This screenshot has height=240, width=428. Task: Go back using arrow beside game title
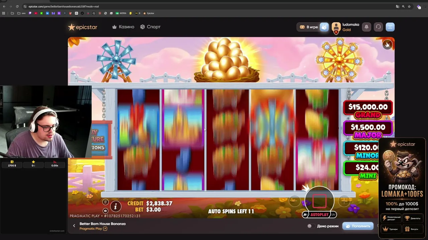(74, 226)
